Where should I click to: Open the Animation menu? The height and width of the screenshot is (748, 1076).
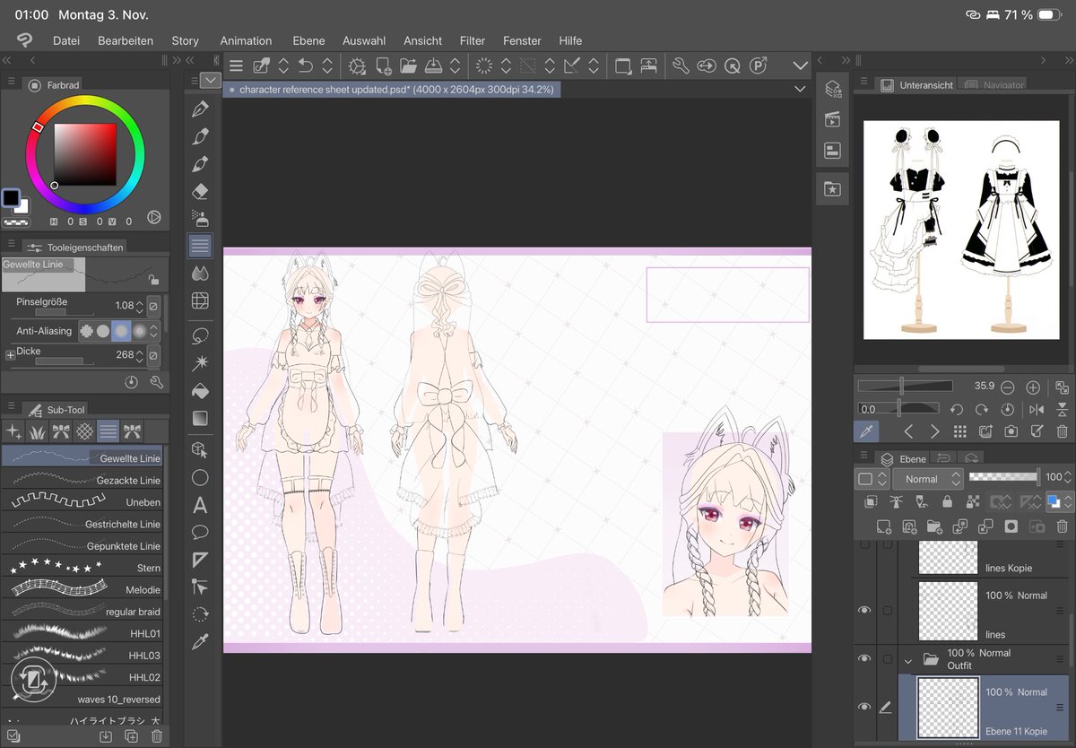tap(246, 40)
